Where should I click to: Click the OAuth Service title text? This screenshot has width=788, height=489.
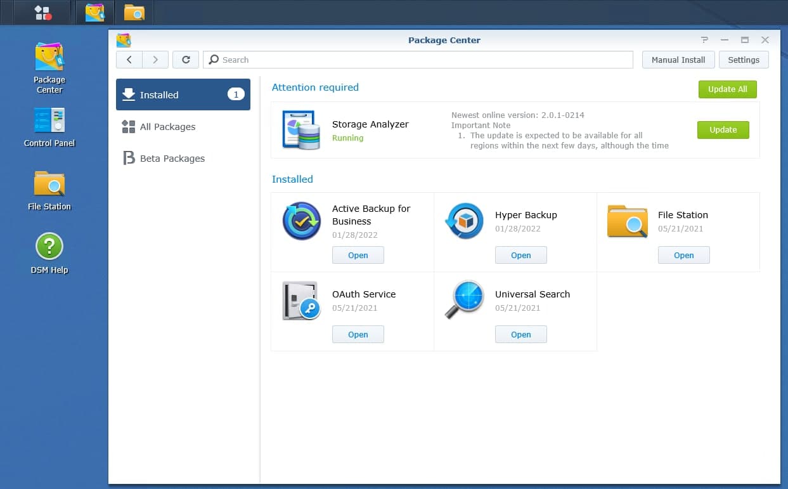[364, 294]
